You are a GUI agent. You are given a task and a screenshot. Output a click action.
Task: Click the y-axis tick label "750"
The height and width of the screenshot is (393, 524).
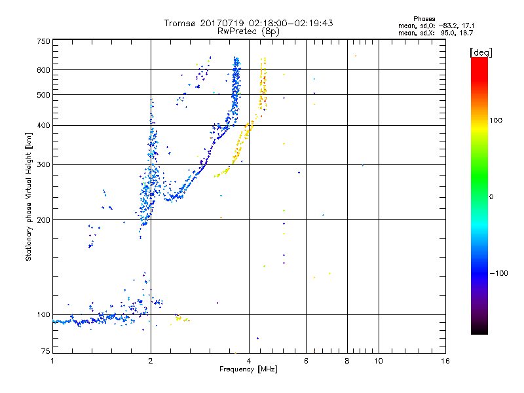(x=43, y=42)
